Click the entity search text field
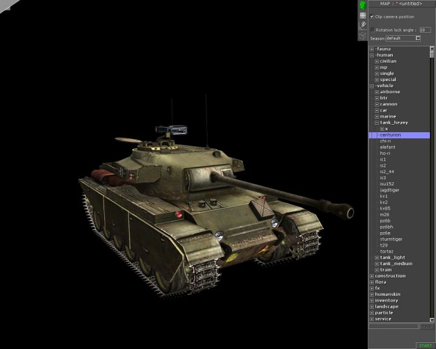This screenshot has height=349, width=436. click(x=394, y=326)
